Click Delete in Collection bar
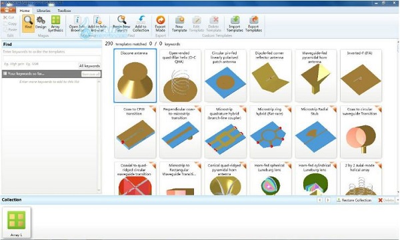The image size is (400, 240). coord(386,200)
